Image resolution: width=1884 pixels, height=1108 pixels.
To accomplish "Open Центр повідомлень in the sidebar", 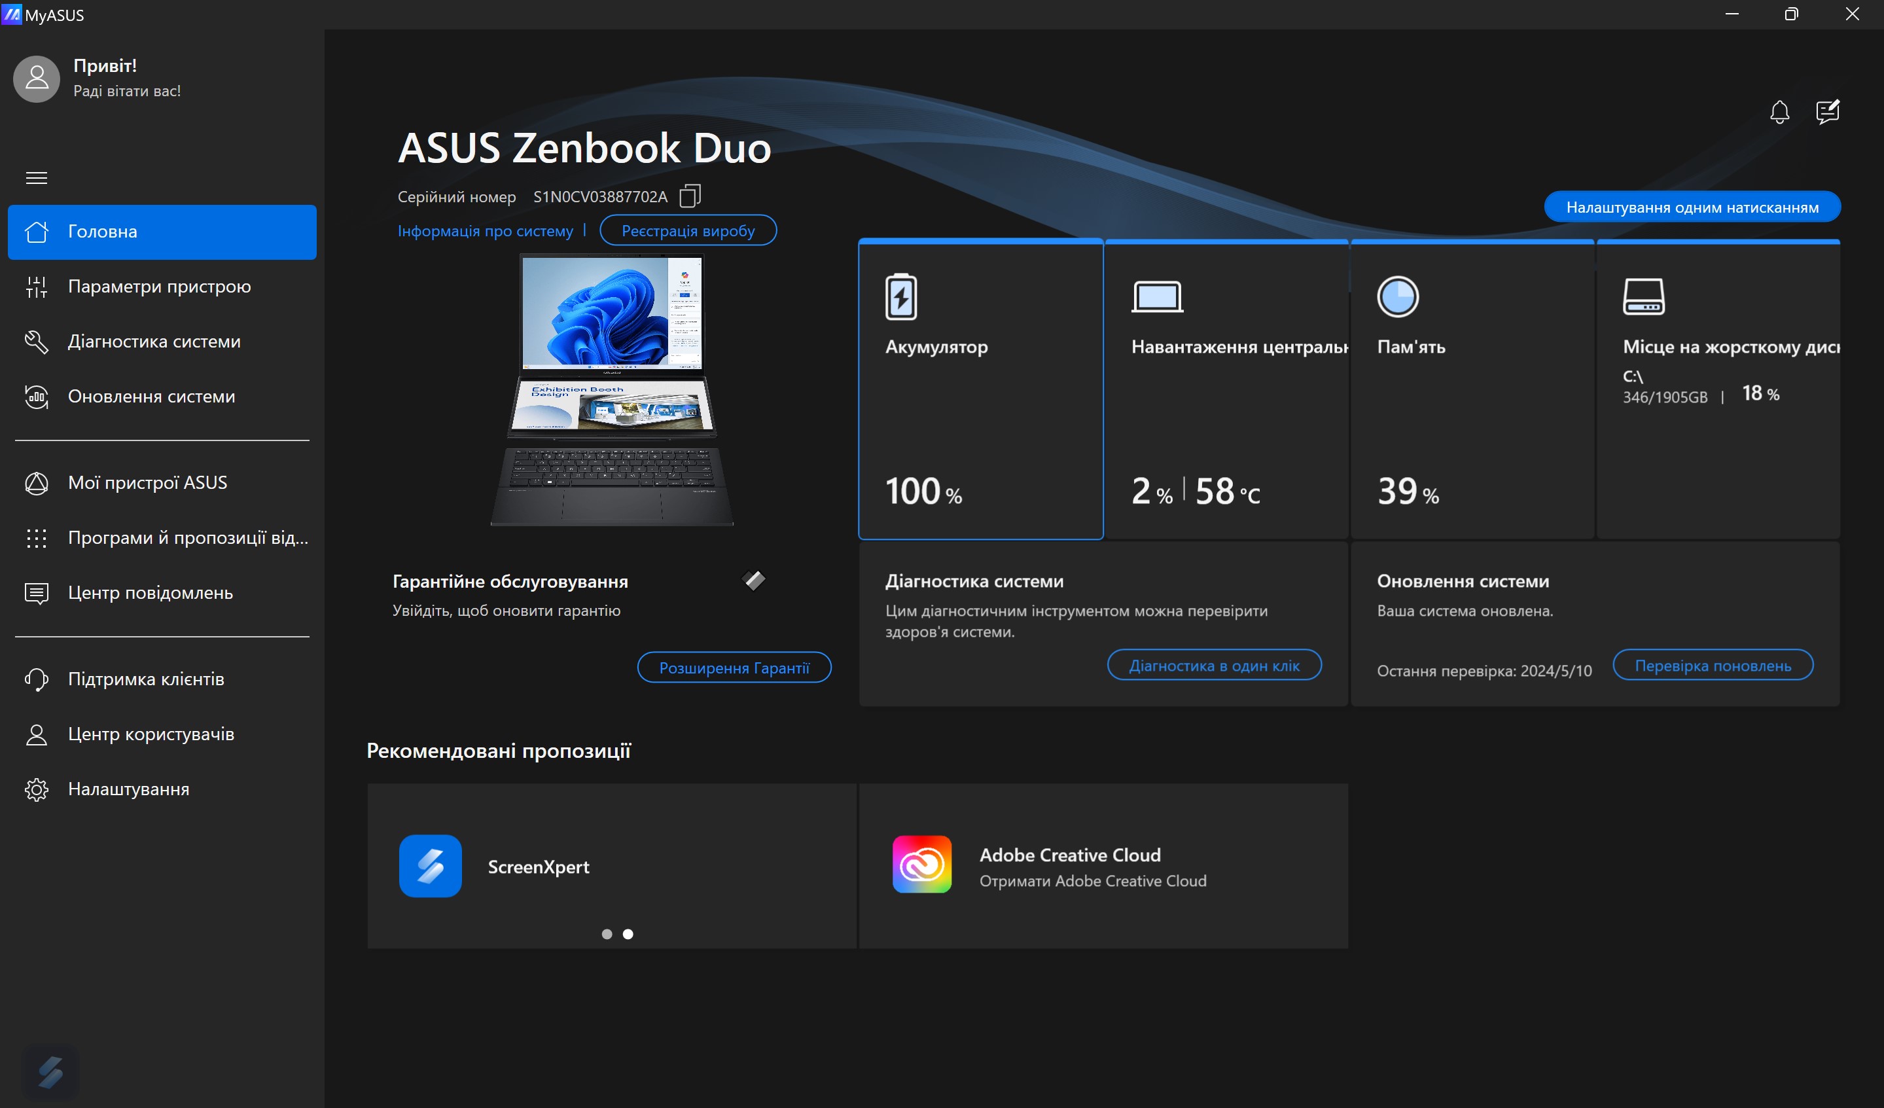I will point(162,593).
